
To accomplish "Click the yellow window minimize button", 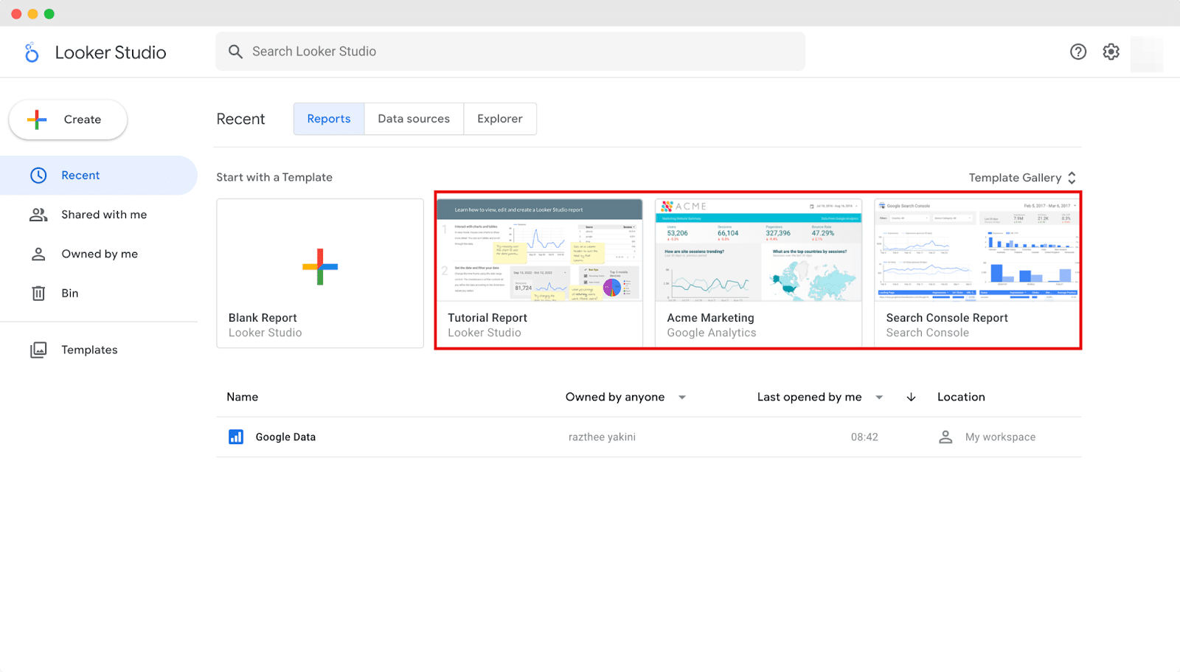I will (x=32, y=13).
